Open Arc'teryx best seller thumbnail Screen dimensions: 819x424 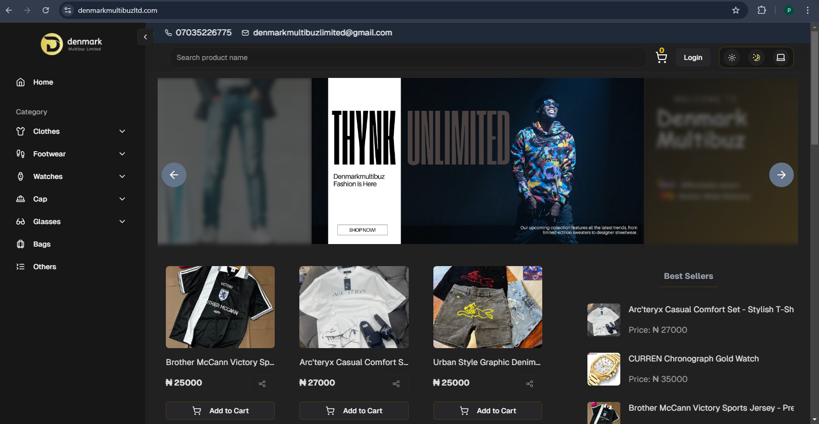[x=604, y=320]
